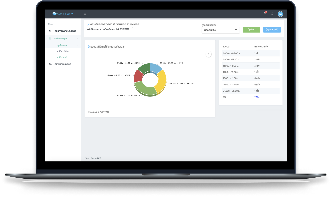Click the WashEasy logo in the header

63,14
